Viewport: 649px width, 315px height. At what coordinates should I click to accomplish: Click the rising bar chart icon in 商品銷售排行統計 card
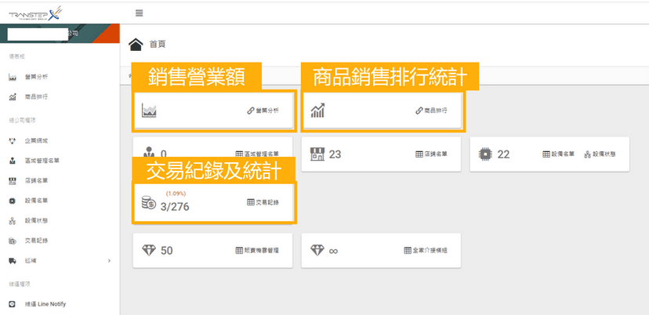tap(317, 110)
